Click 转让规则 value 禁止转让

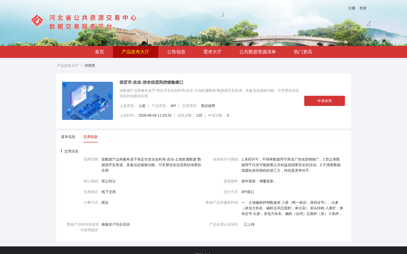109,181
